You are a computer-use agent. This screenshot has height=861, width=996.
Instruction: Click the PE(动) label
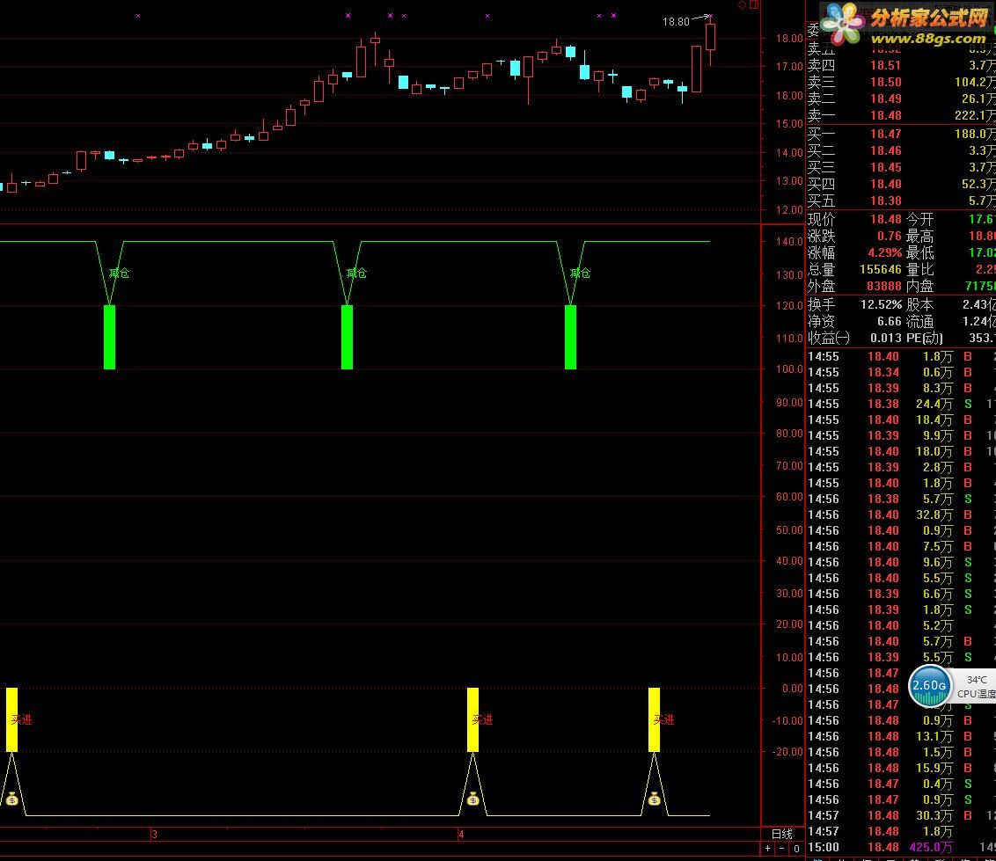click(x=924, y=338)
